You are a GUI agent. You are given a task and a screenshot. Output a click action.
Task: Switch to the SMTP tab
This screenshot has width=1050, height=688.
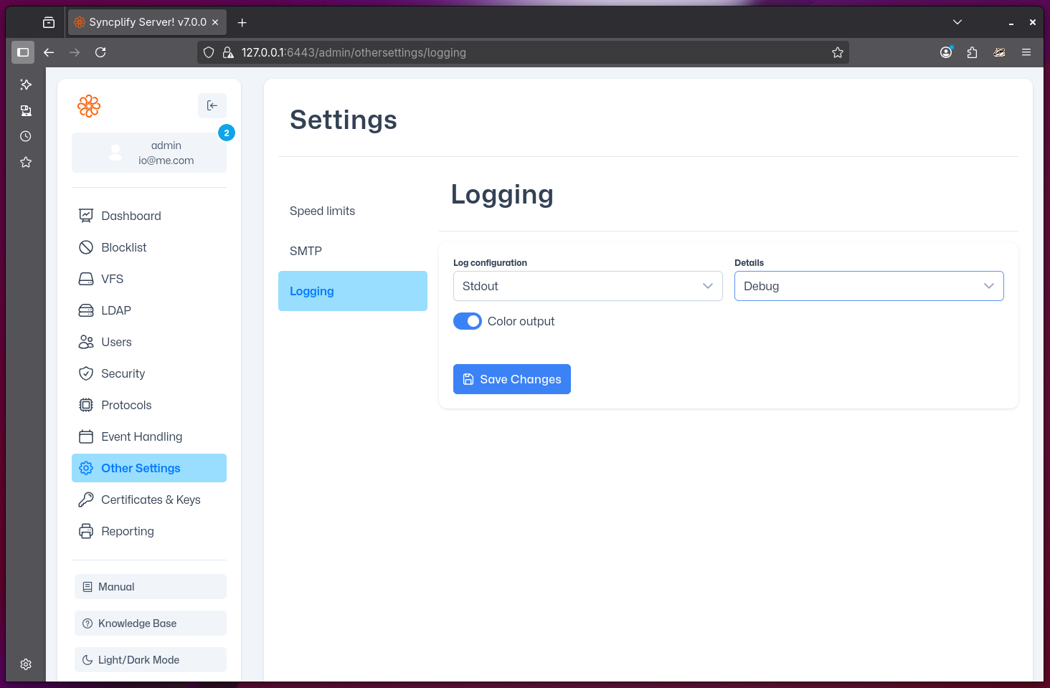tap(306, 251)
